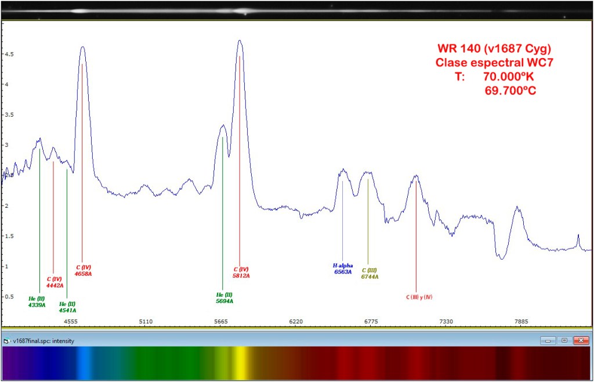Click the WR 140 (v1687 Cyg) title text
Image resolution: width=594 pixels, height=382 pixels.
(x=494, y=49)
